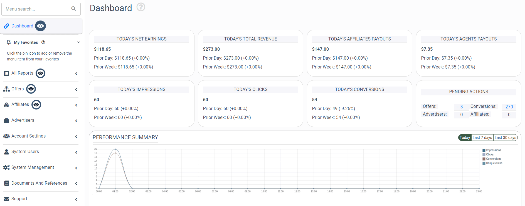Open pending Advertisers count 0
This screenshot has height=206, width=525.
pyautogui.click(x=462, y=115)
